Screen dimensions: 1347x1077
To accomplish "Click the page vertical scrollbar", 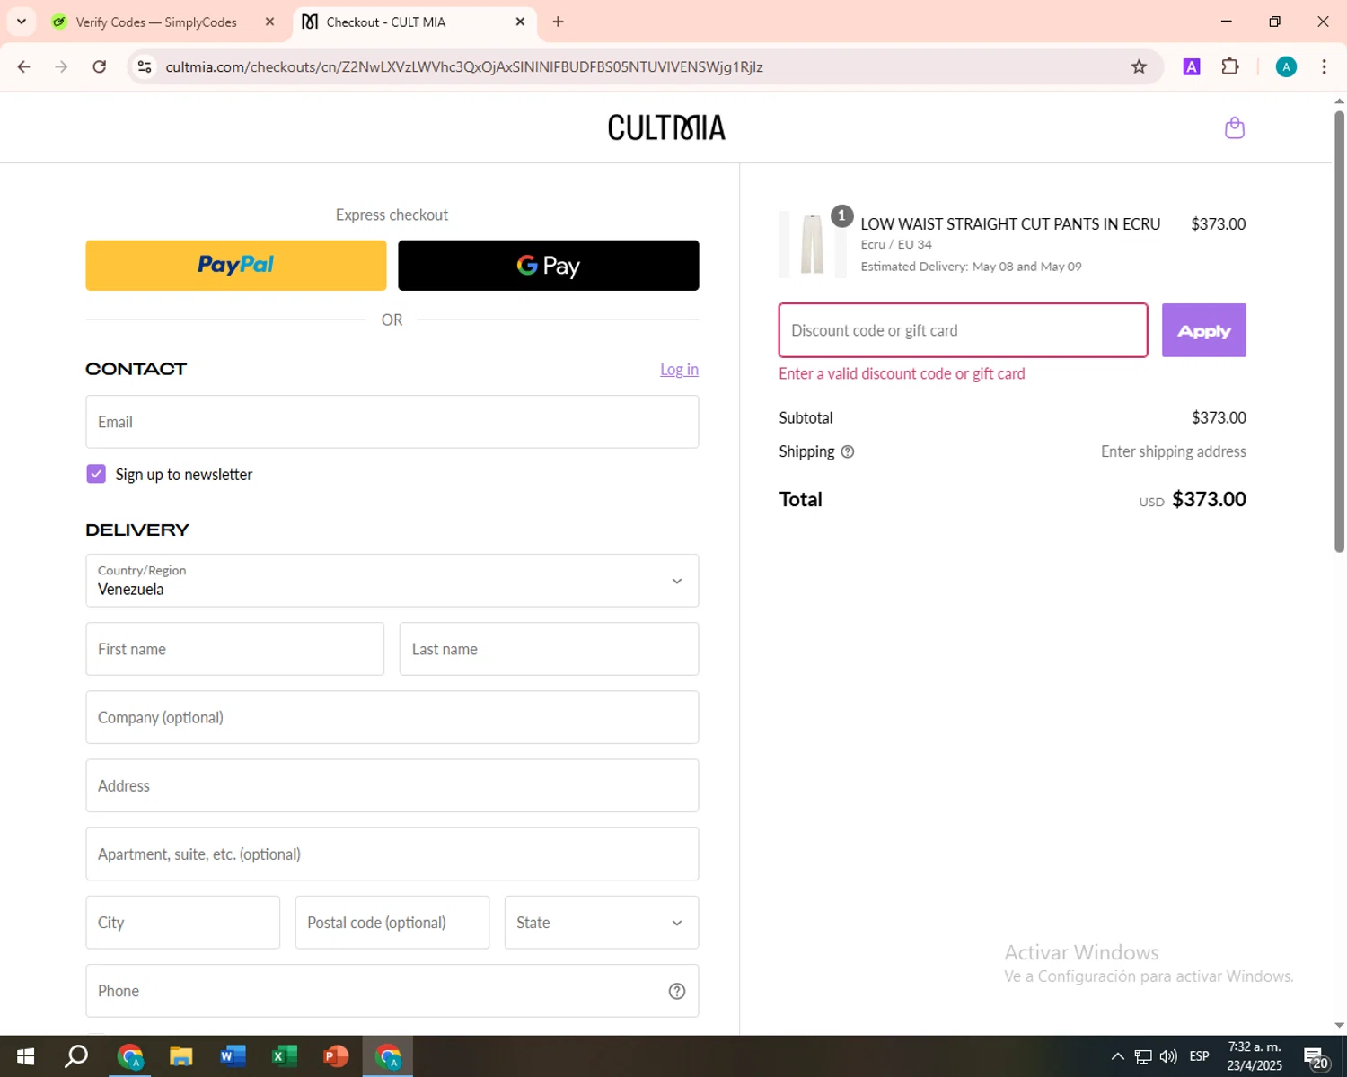I will [x=1339, y=332].
